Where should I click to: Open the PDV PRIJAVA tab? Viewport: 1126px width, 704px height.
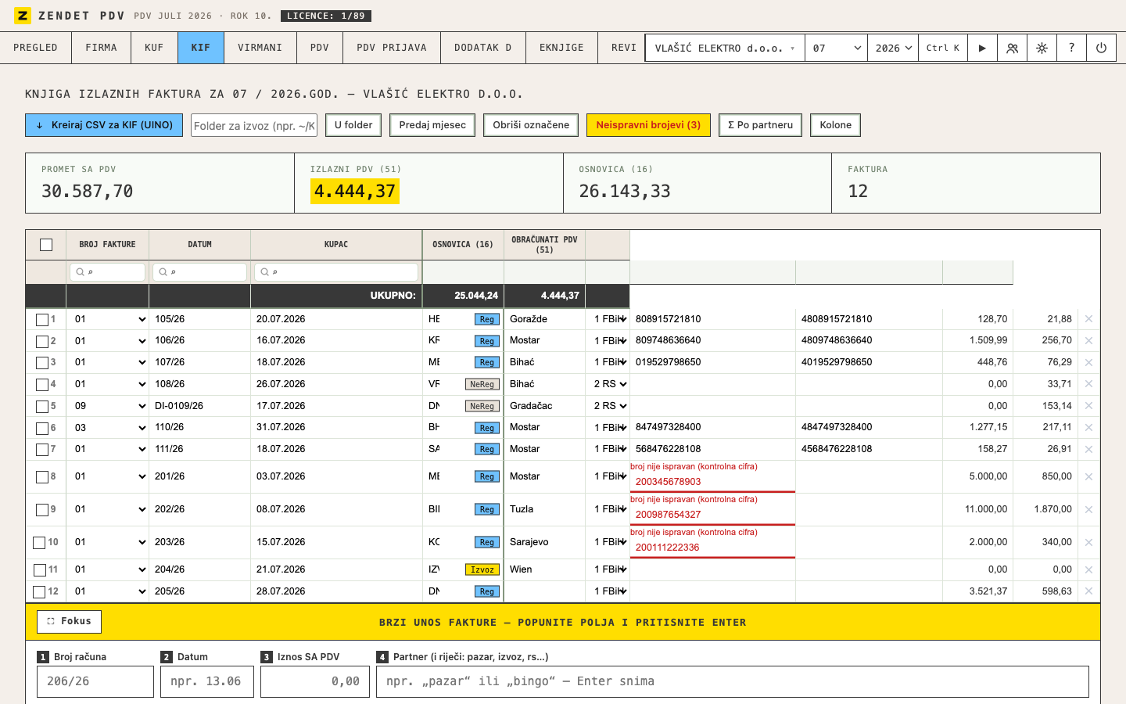[x=392, y=48]
